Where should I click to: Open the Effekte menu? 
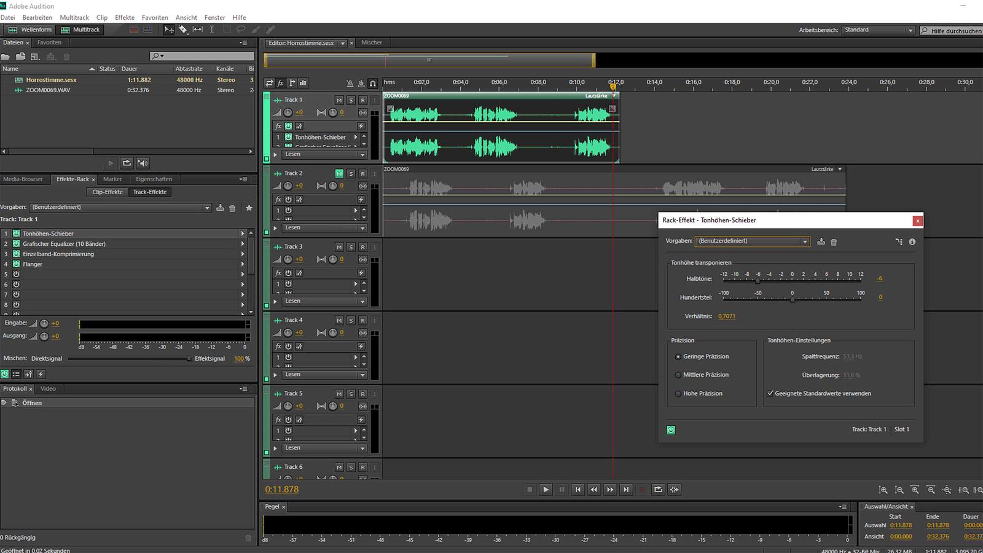point(125,18)
